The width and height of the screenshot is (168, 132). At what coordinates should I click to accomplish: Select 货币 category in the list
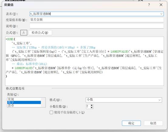click(24, 106)
